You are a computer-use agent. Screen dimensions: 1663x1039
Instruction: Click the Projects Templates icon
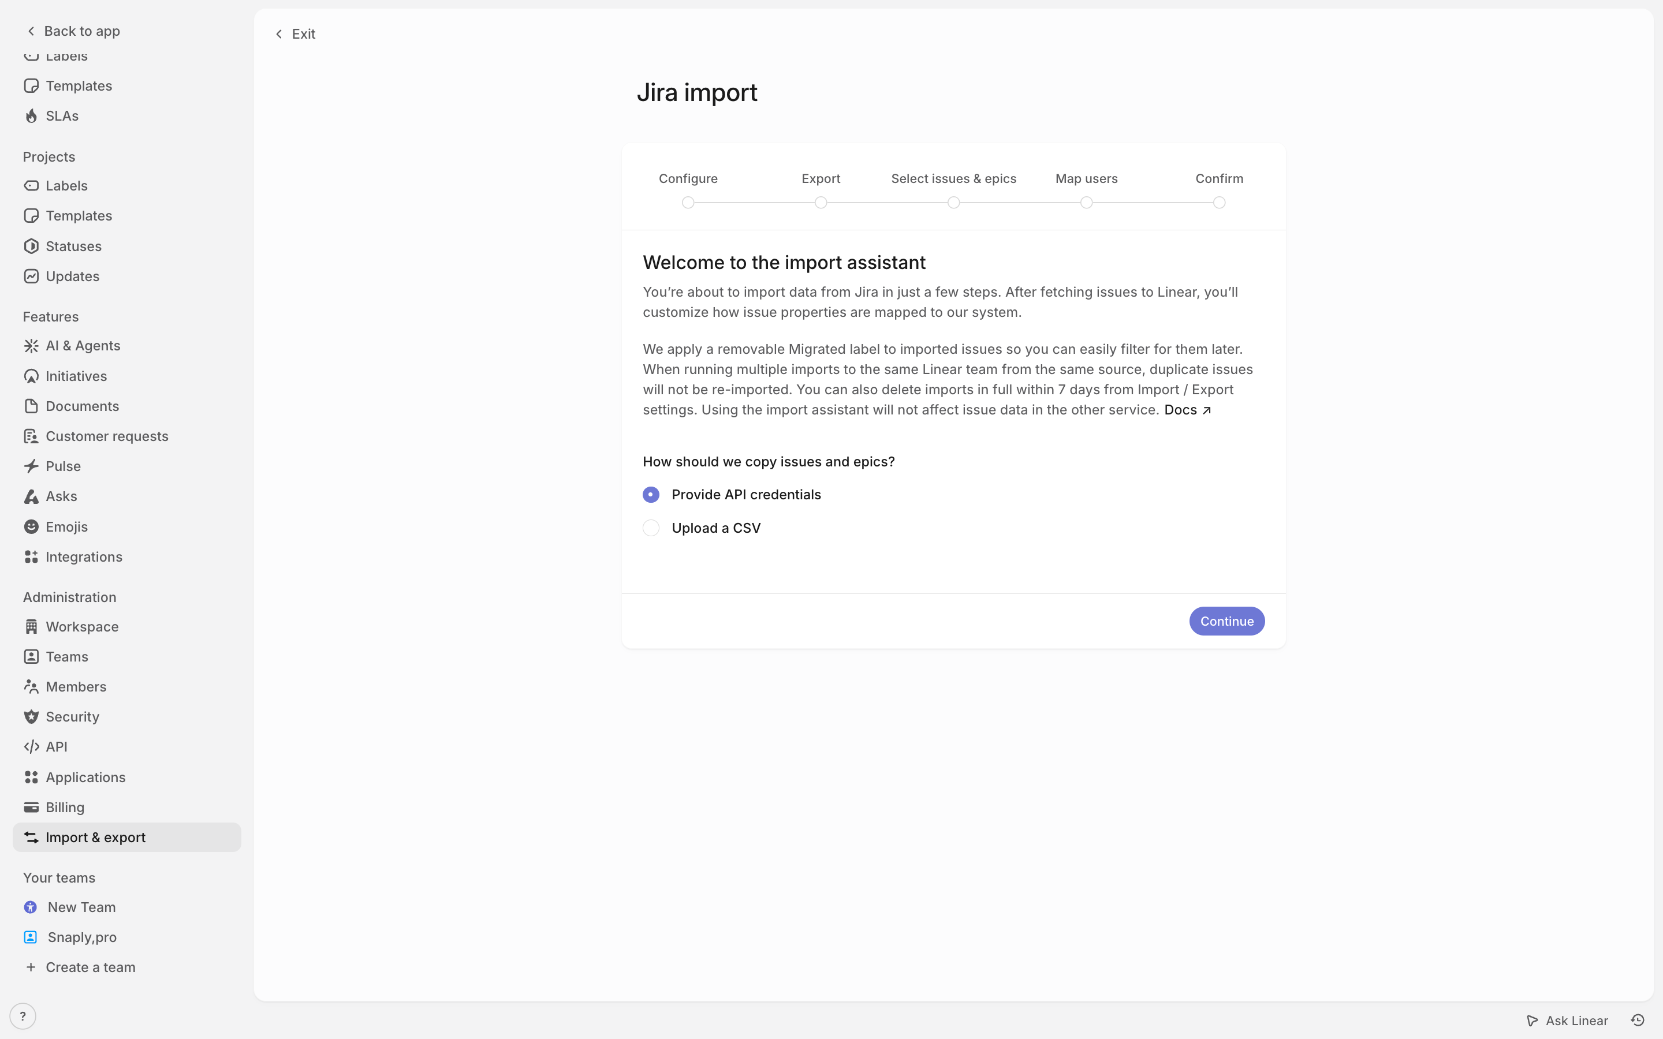click(x=31, y=216)
